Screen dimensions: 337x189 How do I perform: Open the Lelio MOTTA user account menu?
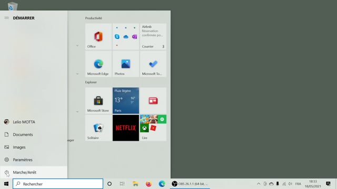click(x=34, y=122)
